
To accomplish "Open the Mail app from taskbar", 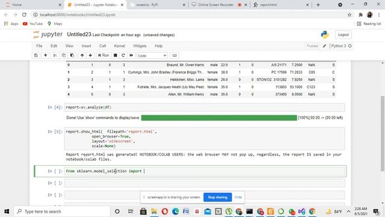I will click(x=208, y=212).
